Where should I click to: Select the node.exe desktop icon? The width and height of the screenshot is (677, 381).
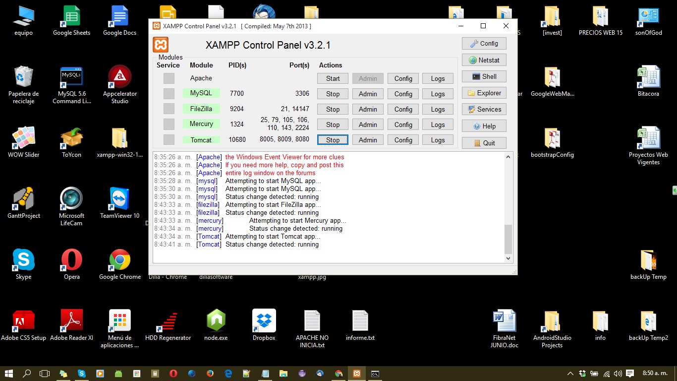[x=216, y=325]
